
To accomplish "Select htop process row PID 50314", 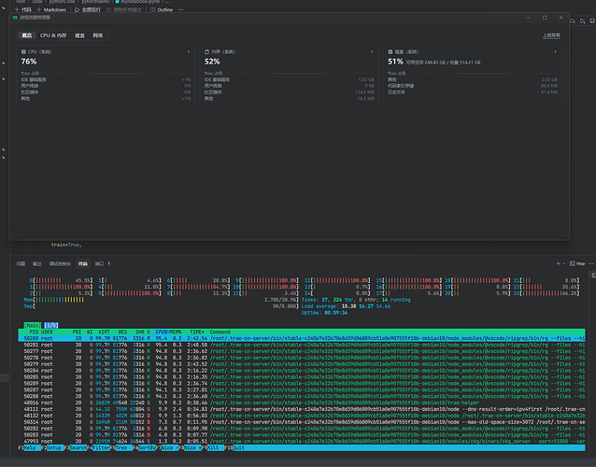I will coord(302,422).
